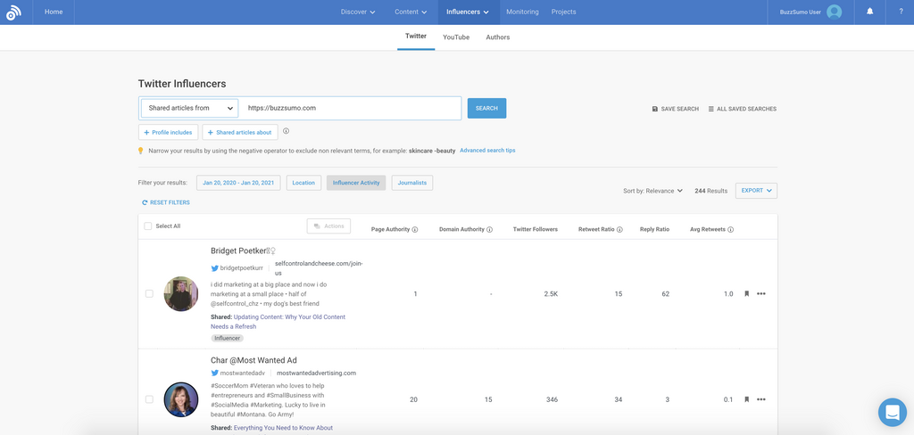Expand the Shared articles from dropdown
The width and height of the screenshot is (914, 435).
(190, 108)
